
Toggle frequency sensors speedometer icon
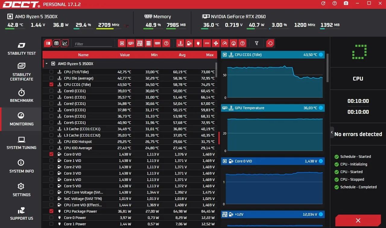[x=225, y=43]
